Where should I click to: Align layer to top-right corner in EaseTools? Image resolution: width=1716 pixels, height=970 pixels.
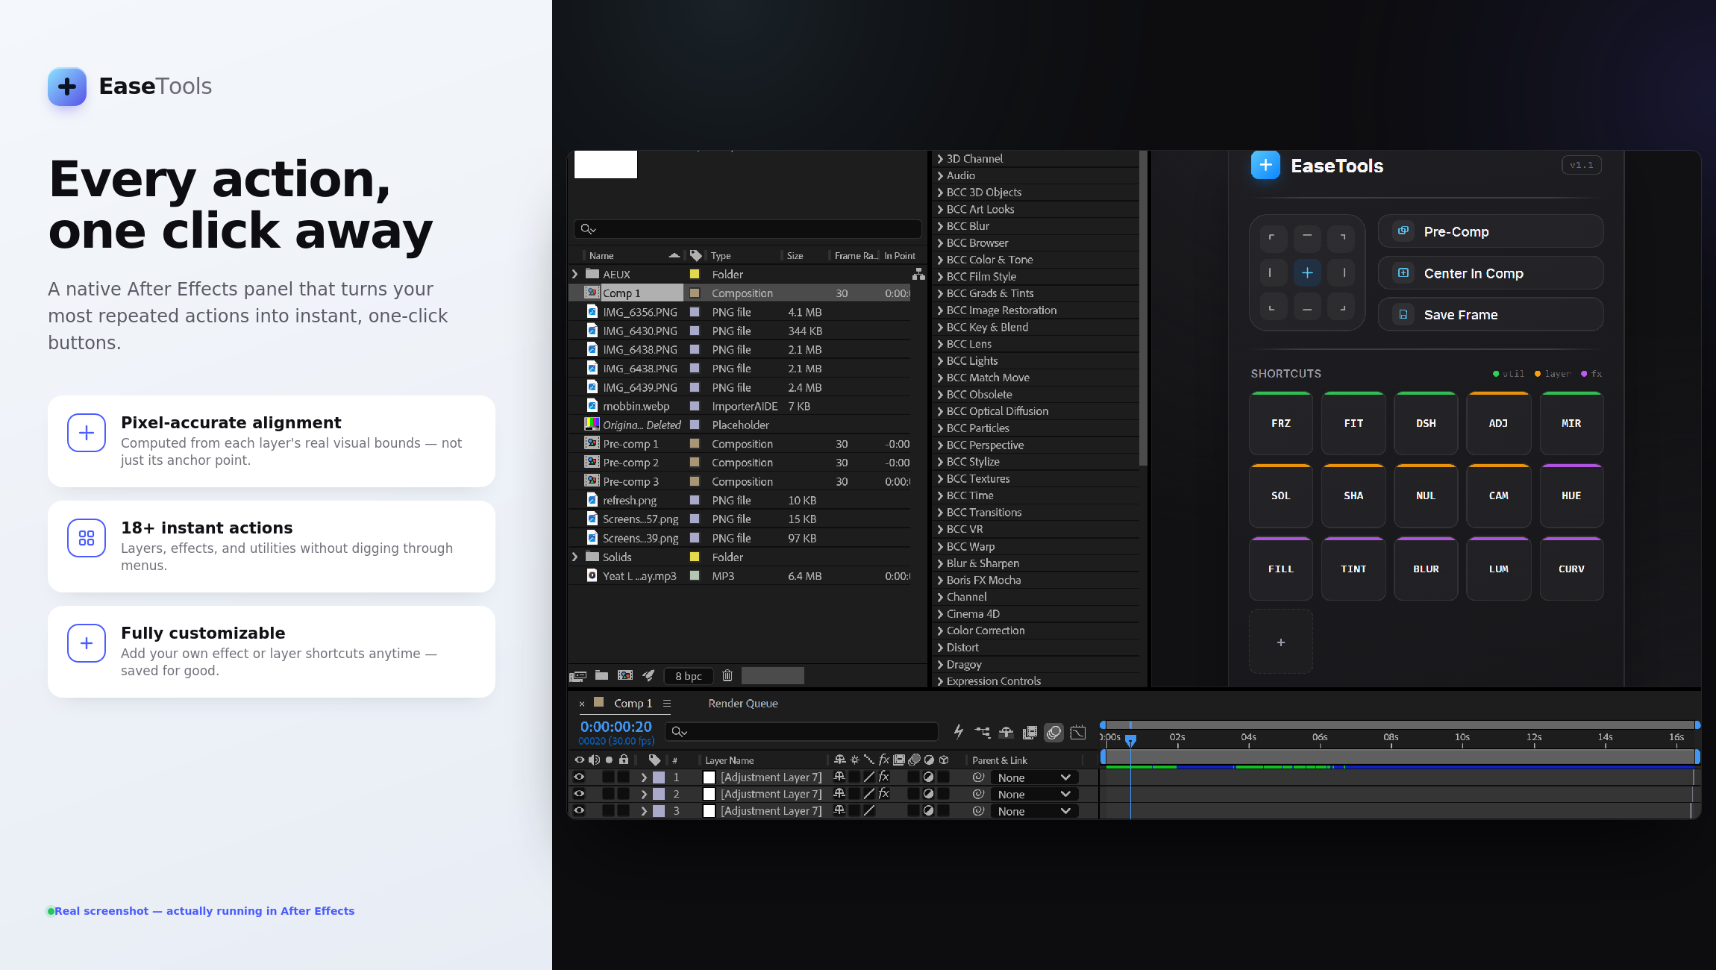[1342, 238]
